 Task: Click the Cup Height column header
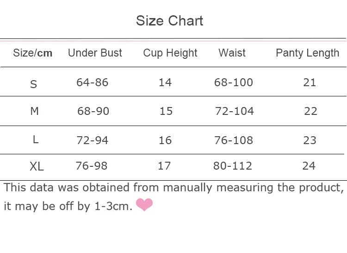pos(170,53)
